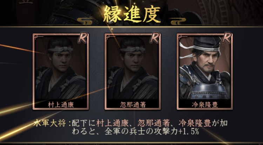Select the 忽那通著 character card

click(x=133, y=72)
